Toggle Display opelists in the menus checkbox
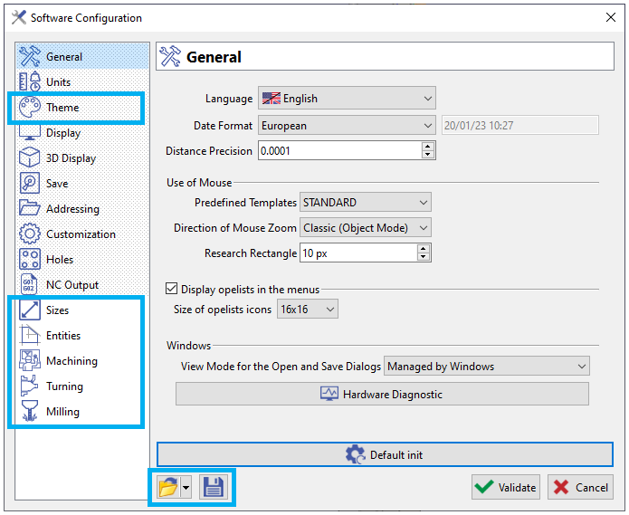 (172, 290)
